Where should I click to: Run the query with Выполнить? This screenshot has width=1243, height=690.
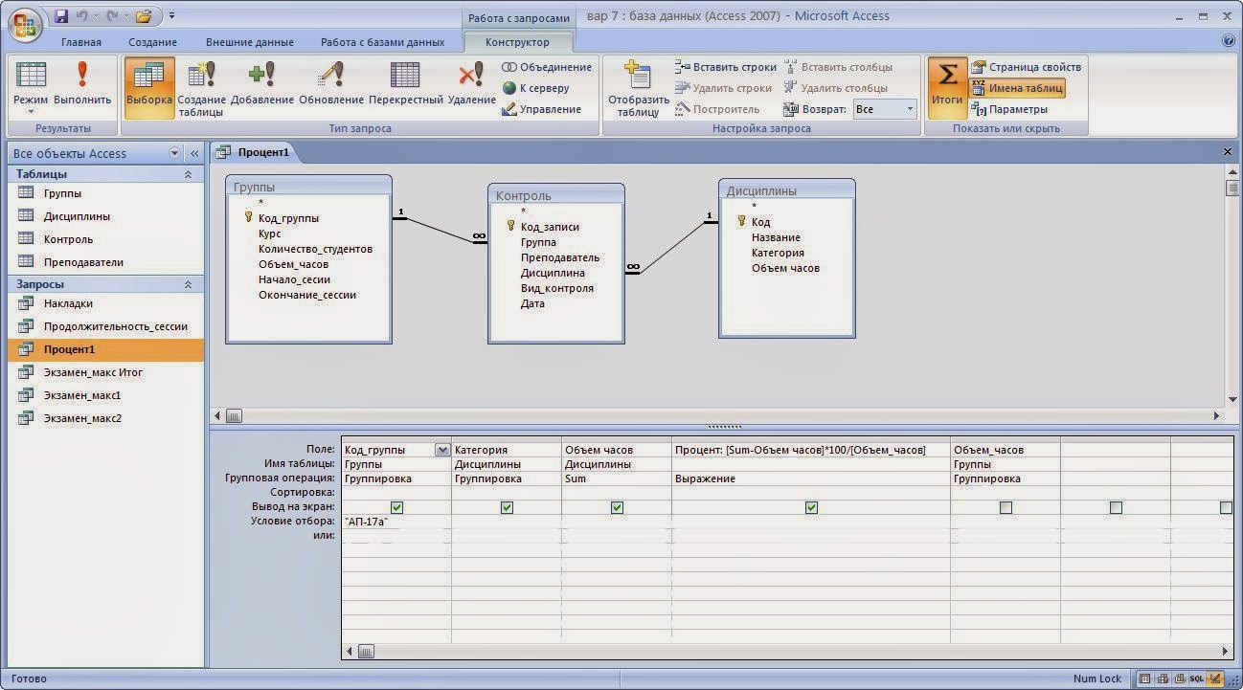(x=82, y=84)
